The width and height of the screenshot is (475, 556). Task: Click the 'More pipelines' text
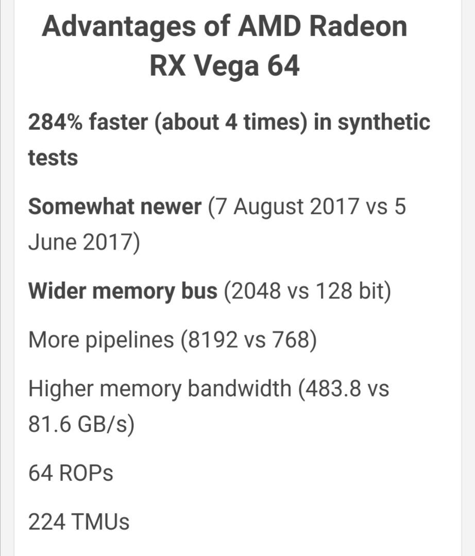coord(101,341)
